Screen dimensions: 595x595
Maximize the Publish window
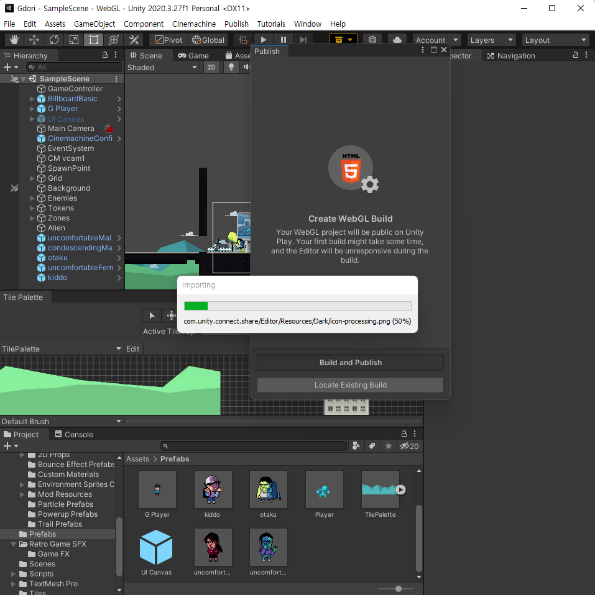point(433,50)
